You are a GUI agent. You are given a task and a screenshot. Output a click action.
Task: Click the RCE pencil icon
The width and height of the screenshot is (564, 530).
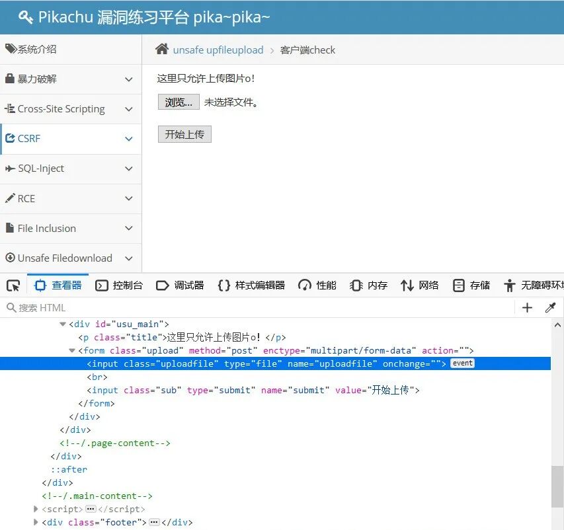(x=10, y=198)
